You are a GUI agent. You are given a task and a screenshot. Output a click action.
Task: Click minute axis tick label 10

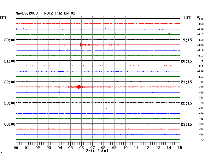(125, 148)
